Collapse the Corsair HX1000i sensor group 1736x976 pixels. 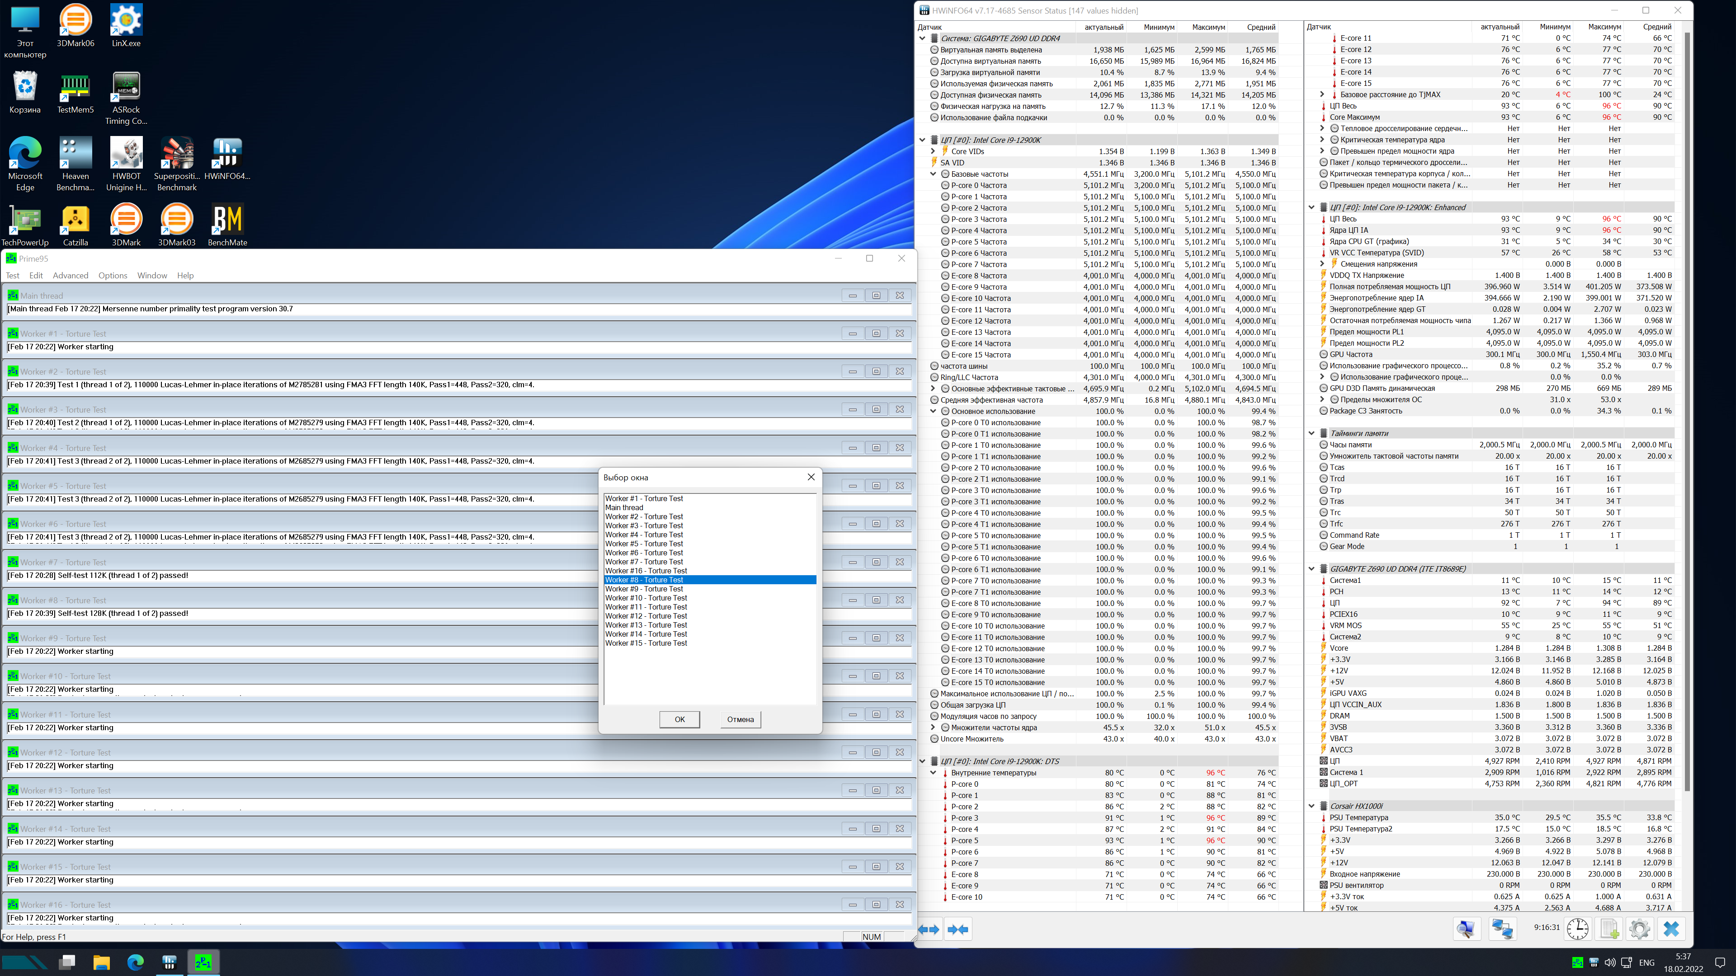click(x=1311, y=806)
